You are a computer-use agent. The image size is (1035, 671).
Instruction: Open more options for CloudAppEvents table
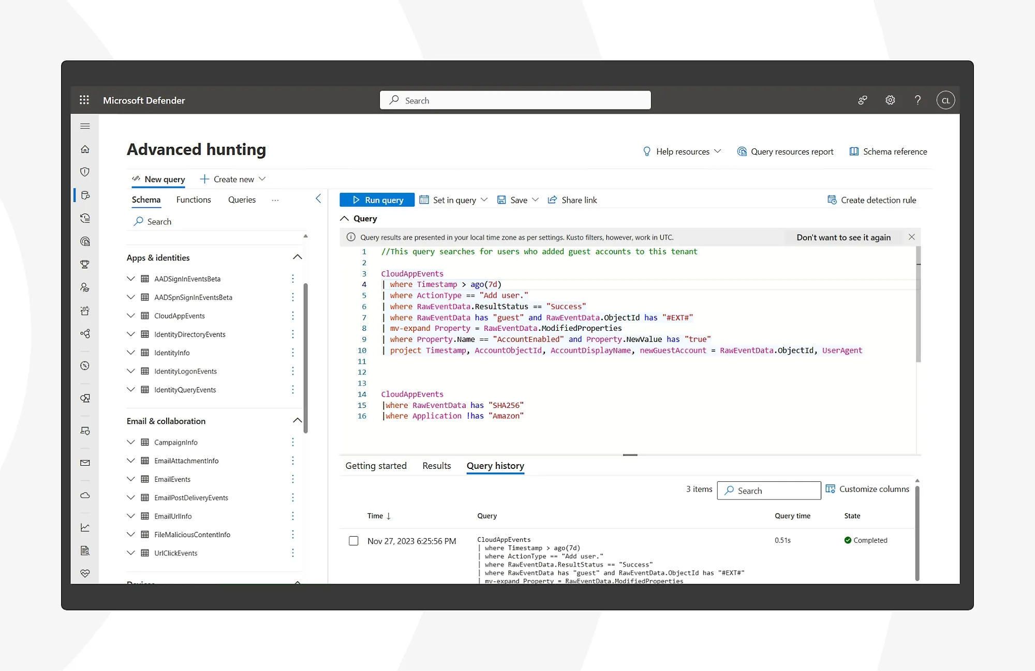pyautogui.click(x=293, y=316)
